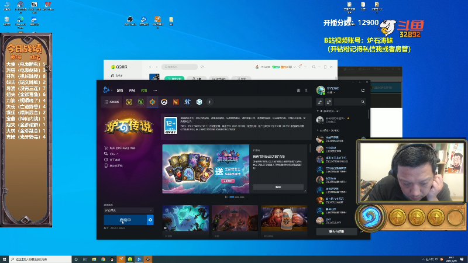
Task: Open the Battle.net logo menu
Action: point(107,90)
